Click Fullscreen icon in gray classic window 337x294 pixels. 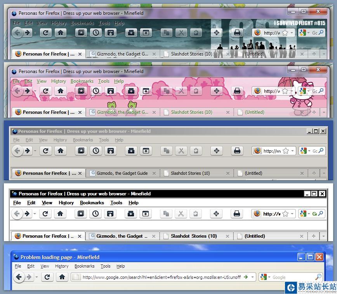[216, 151]
